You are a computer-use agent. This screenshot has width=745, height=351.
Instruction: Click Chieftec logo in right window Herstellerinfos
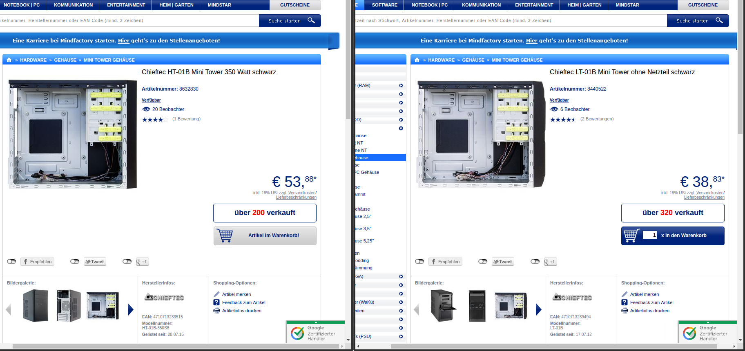coord(572,297)
